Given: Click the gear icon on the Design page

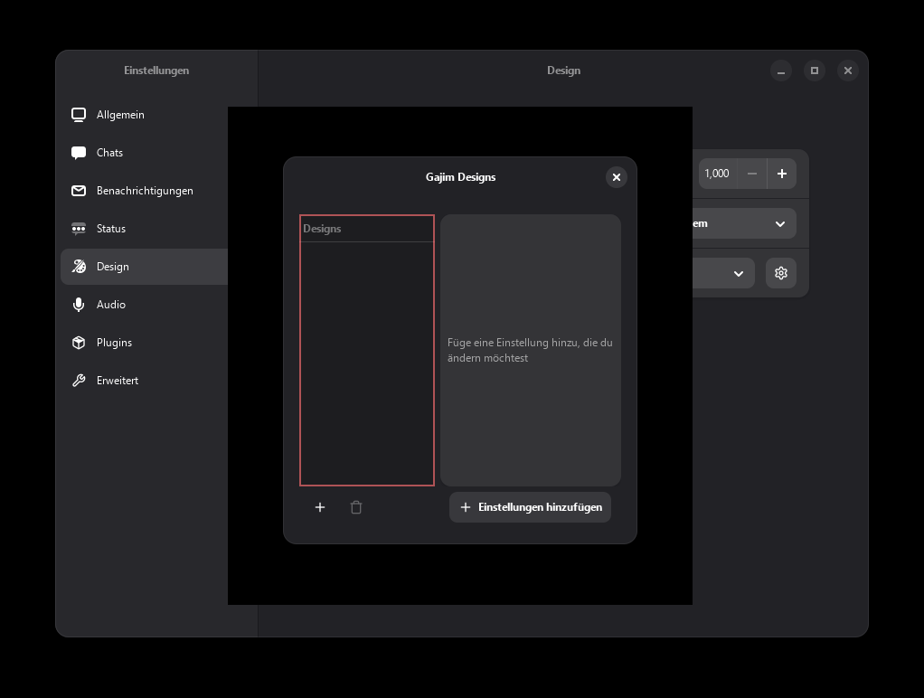Looking at the screenshot, I should pos(781,273).
